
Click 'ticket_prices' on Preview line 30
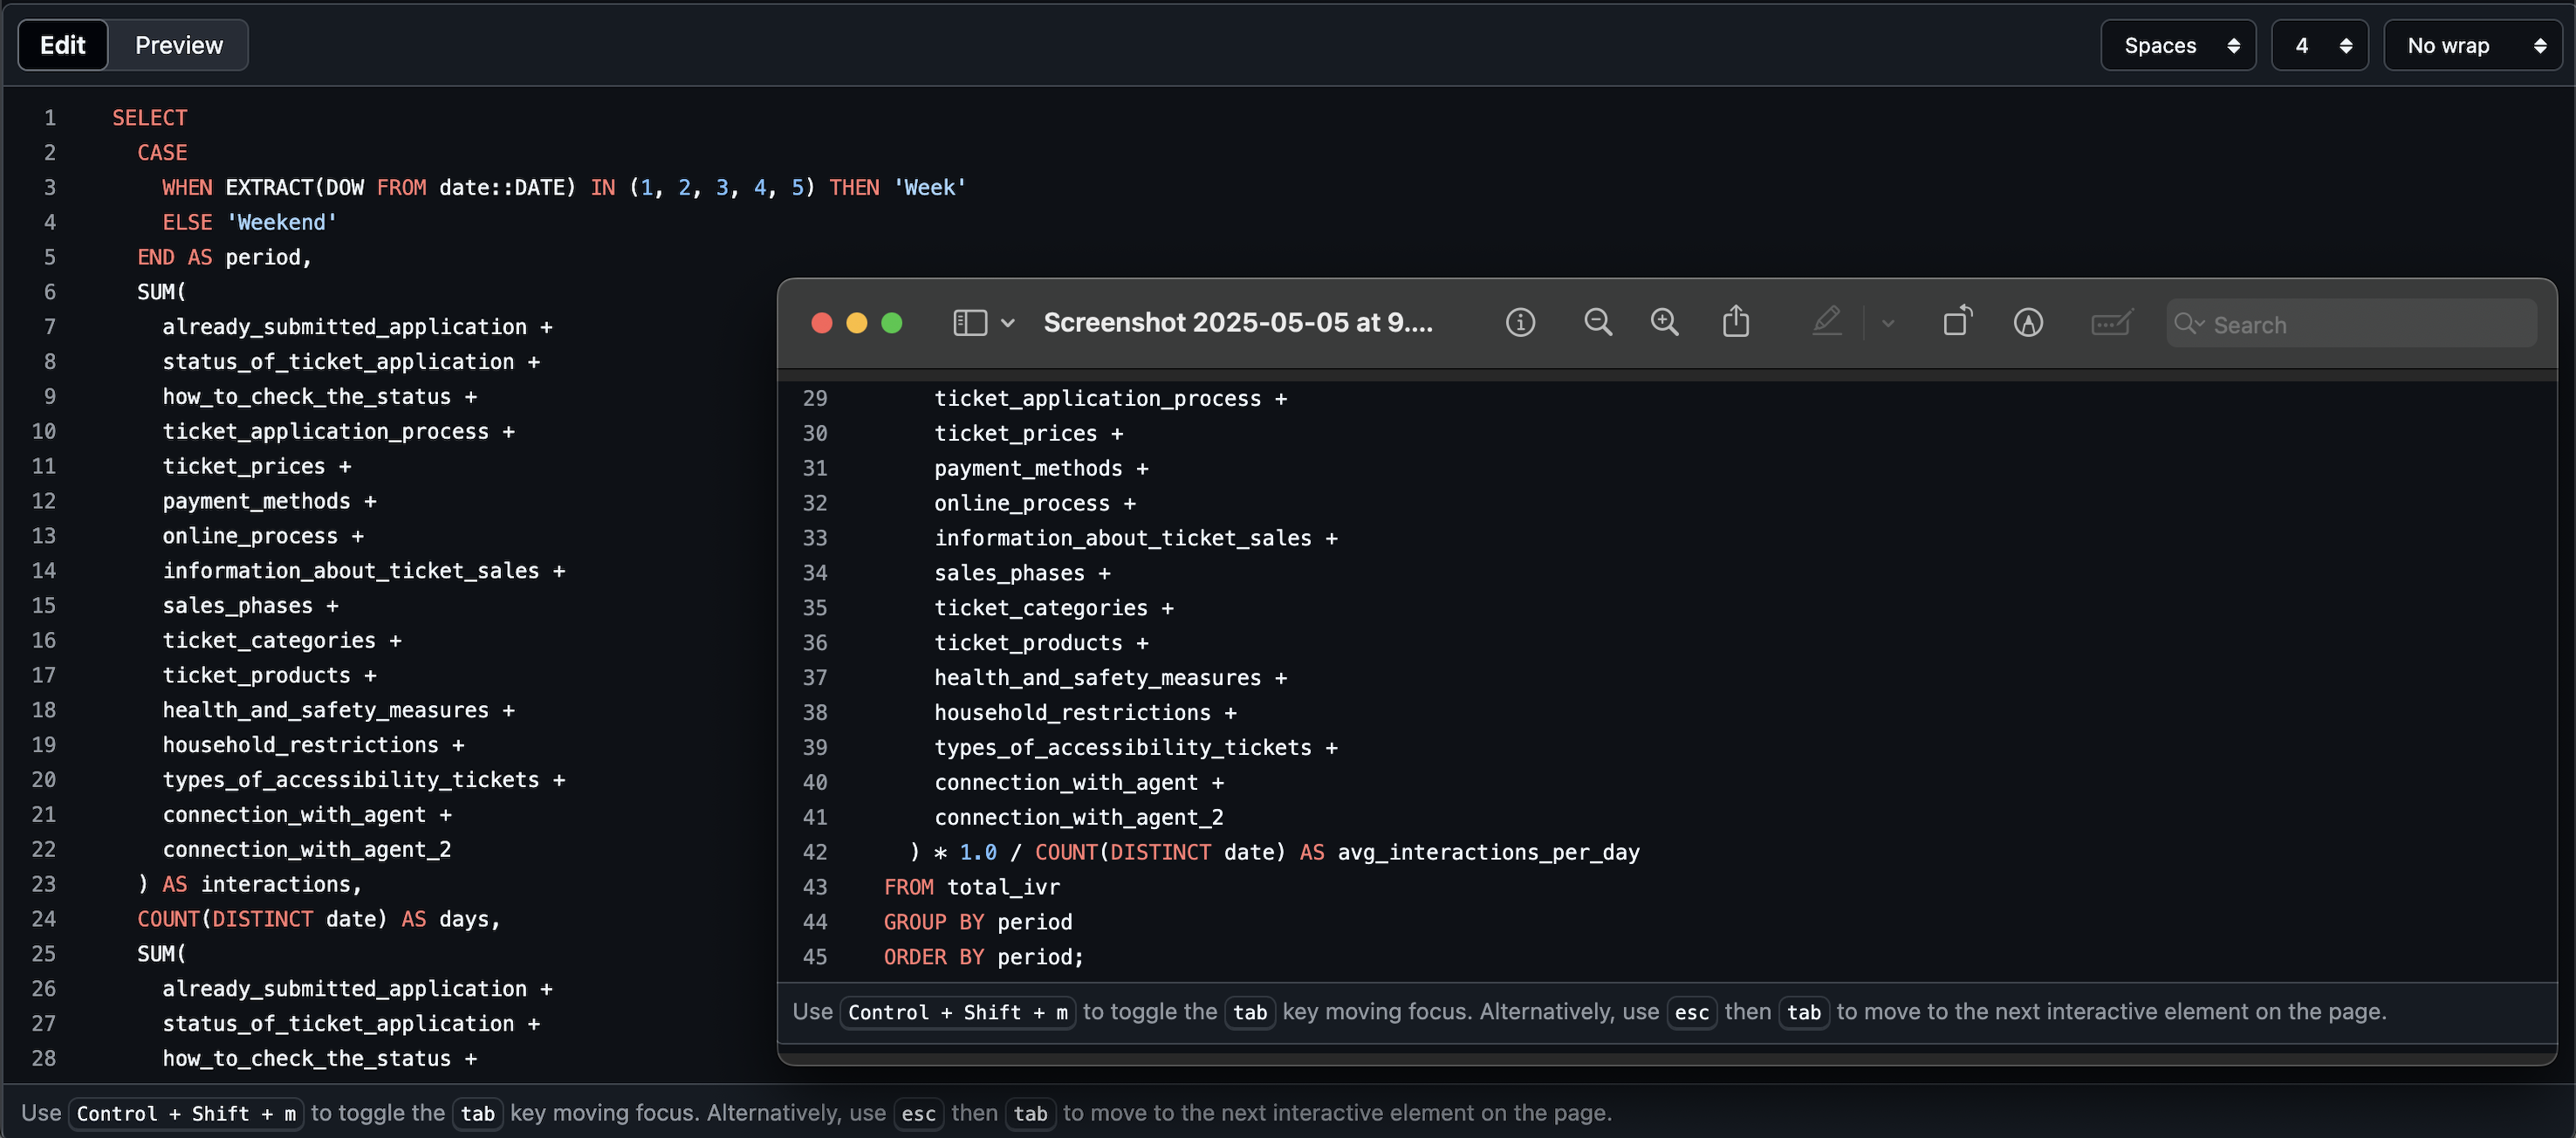[1015, 434]
